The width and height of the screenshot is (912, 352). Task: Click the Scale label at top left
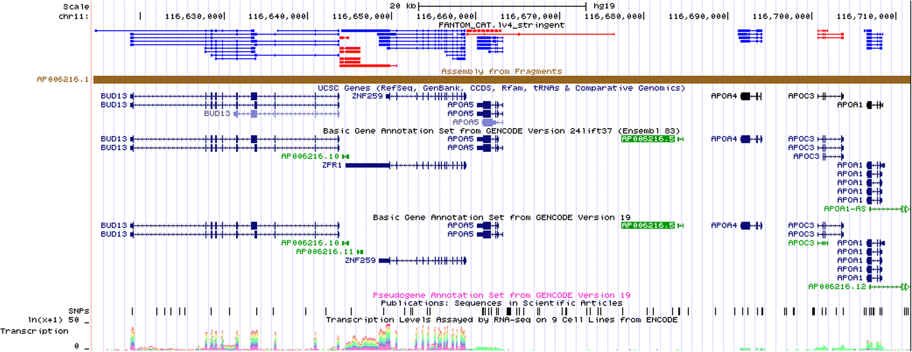76,7
